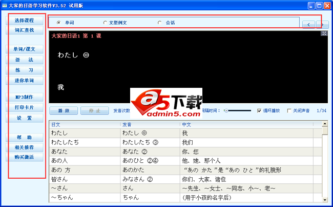Click the 打印卡片 print cards button
Viewport: 333px width, 207px height.
24,107
